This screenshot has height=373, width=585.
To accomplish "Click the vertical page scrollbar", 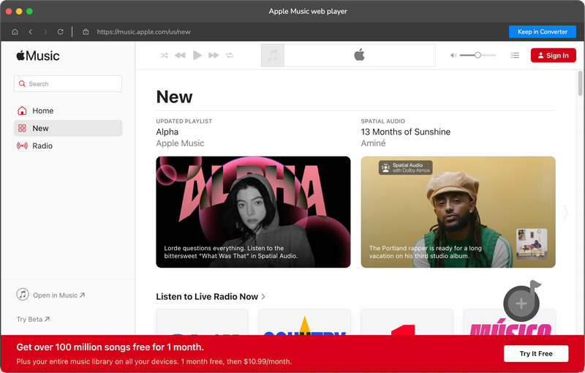I will tap(580, 83).
